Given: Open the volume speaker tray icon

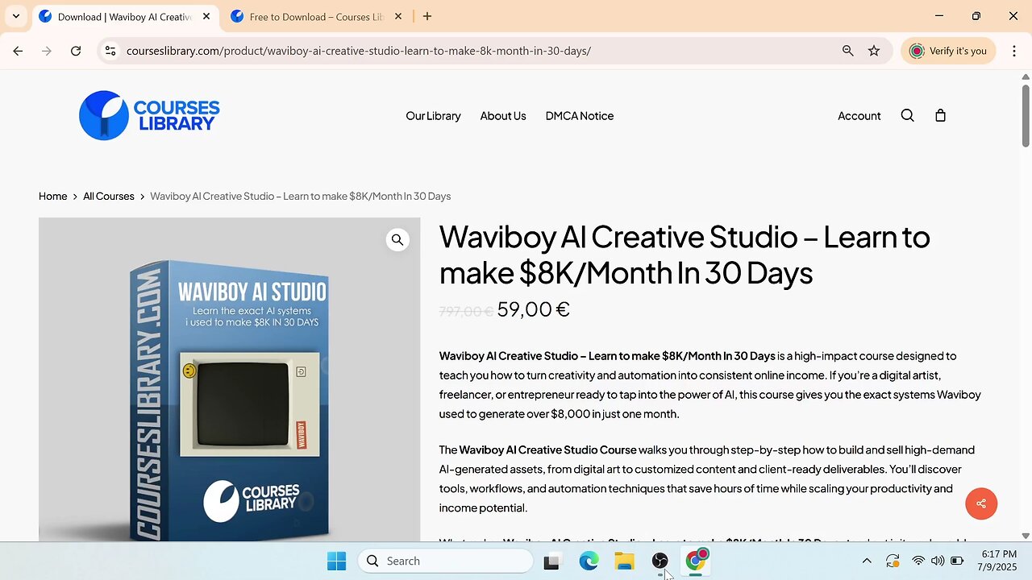Looking at the screenshot, I should click(x=937, y=561).
